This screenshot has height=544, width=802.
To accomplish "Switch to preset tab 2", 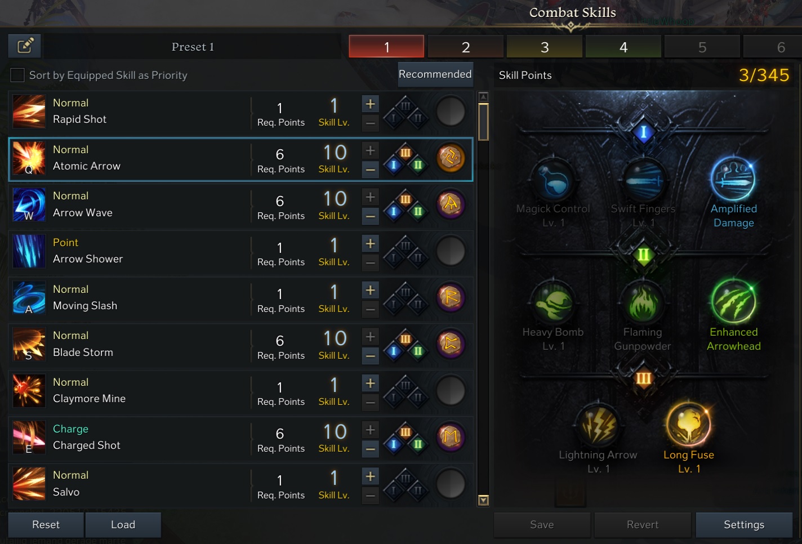I will [x=466, y=47].
